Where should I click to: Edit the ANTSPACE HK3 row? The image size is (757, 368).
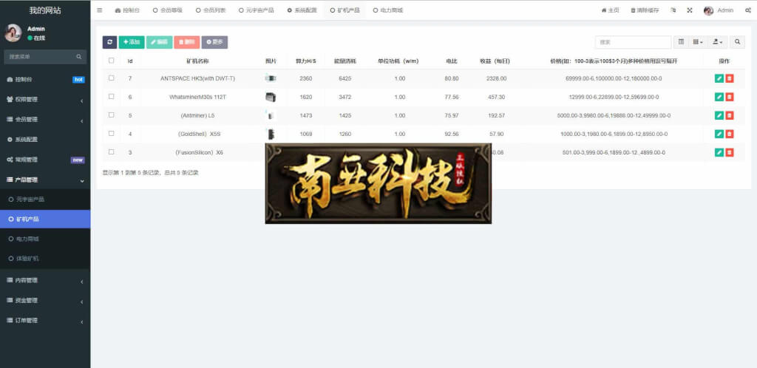click(x=719, y=78)
